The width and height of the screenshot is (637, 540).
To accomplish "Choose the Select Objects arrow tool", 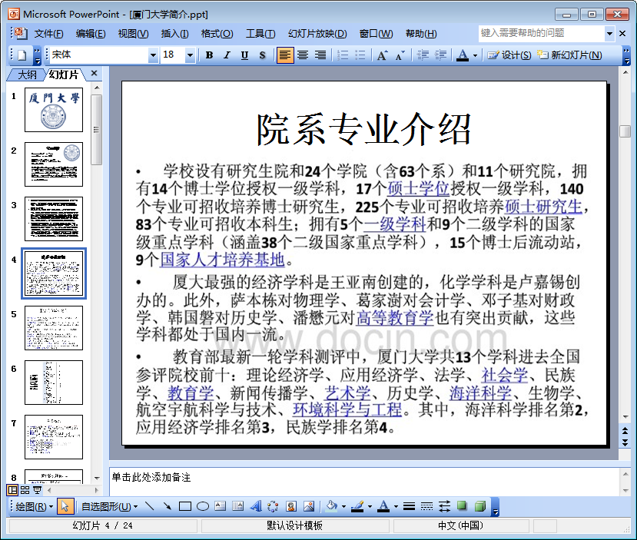I will [65, 506].
